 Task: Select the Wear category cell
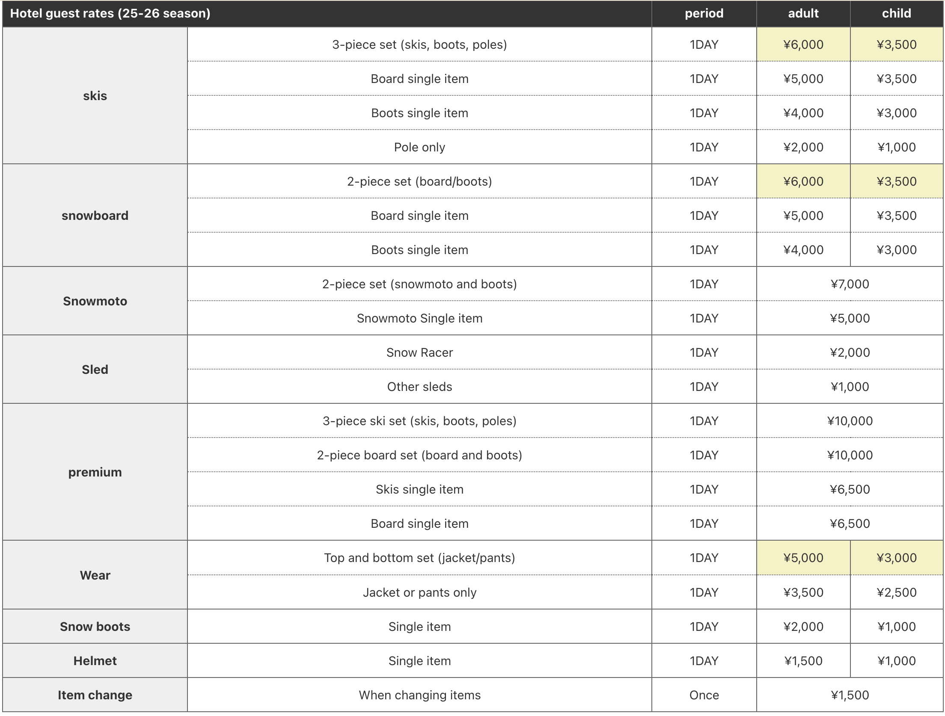click(x=95, y=575)
